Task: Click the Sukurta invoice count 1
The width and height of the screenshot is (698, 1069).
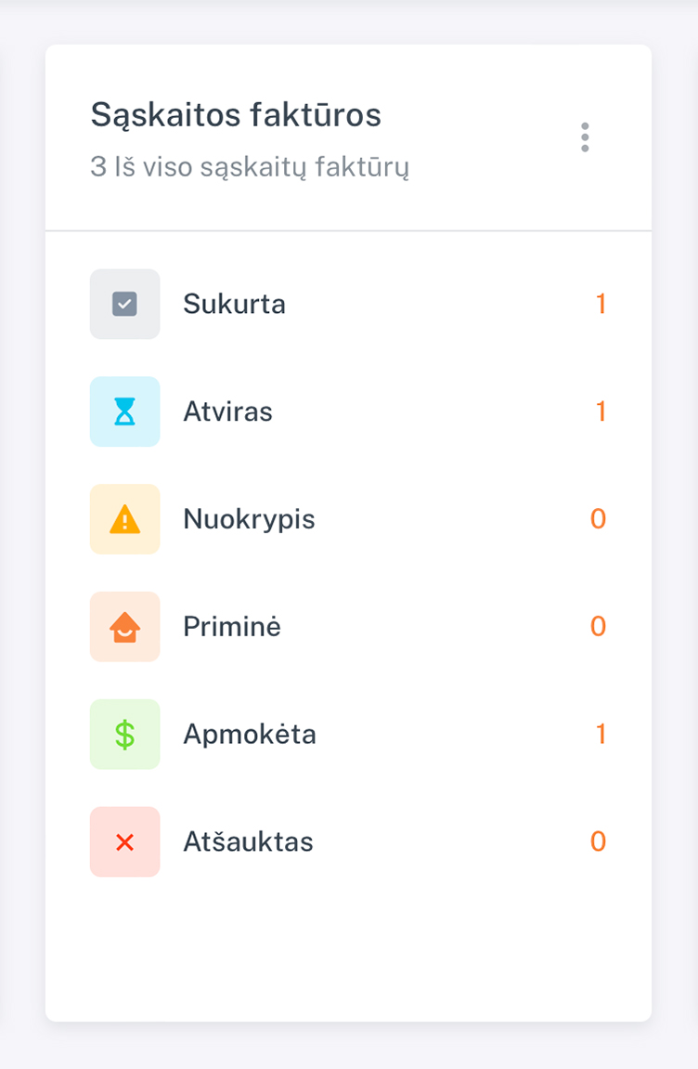Action: [601, 304]
